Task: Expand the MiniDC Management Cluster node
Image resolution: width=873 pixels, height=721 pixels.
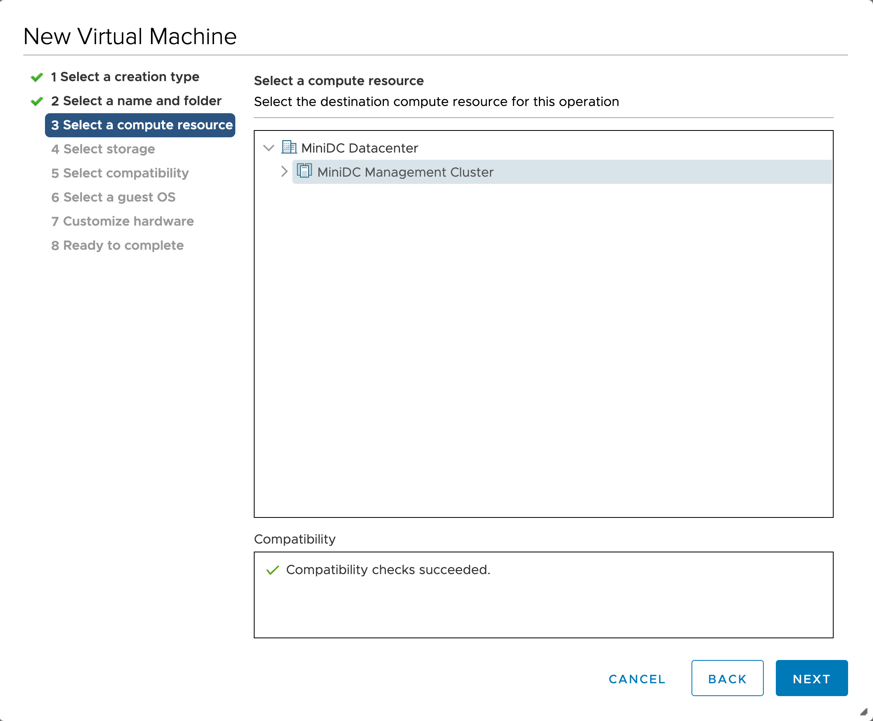Action: 282,172
